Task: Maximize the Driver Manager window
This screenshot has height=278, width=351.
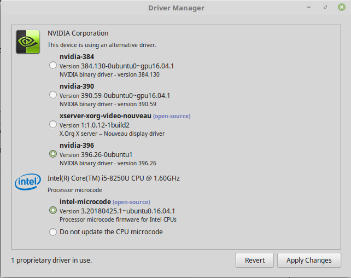Action: (x=325, y=8)
